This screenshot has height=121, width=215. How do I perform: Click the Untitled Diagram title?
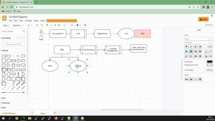(x=18, y=17)
